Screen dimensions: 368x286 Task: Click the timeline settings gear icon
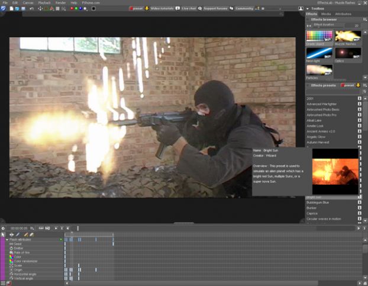pyautogui.click(x=3, y=228)
